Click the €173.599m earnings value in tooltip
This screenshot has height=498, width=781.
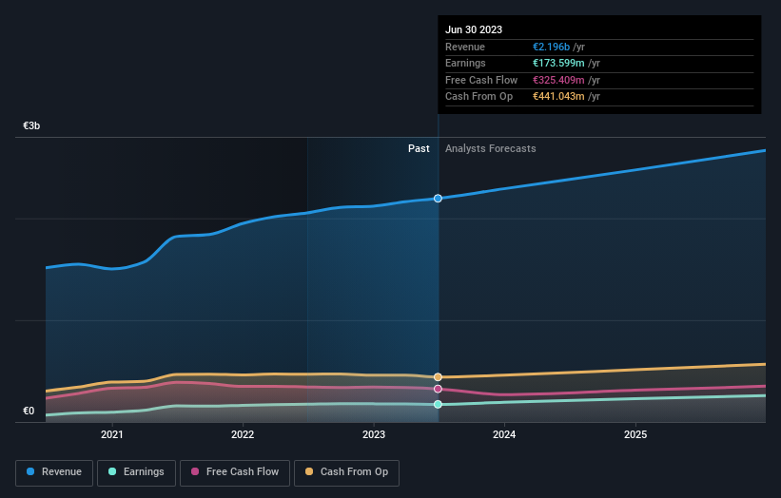[x=558, y=63]
